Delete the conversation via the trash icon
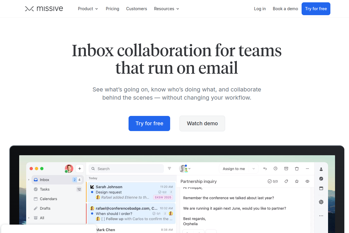349x233 pixels. pyautogui.click(x=297, y=168)
